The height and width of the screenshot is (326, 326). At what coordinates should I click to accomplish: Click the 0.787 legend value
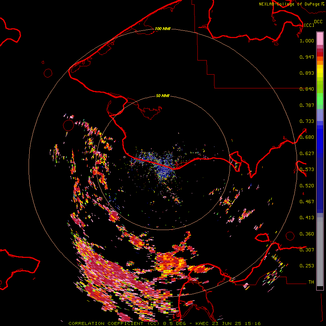point(307,105)
